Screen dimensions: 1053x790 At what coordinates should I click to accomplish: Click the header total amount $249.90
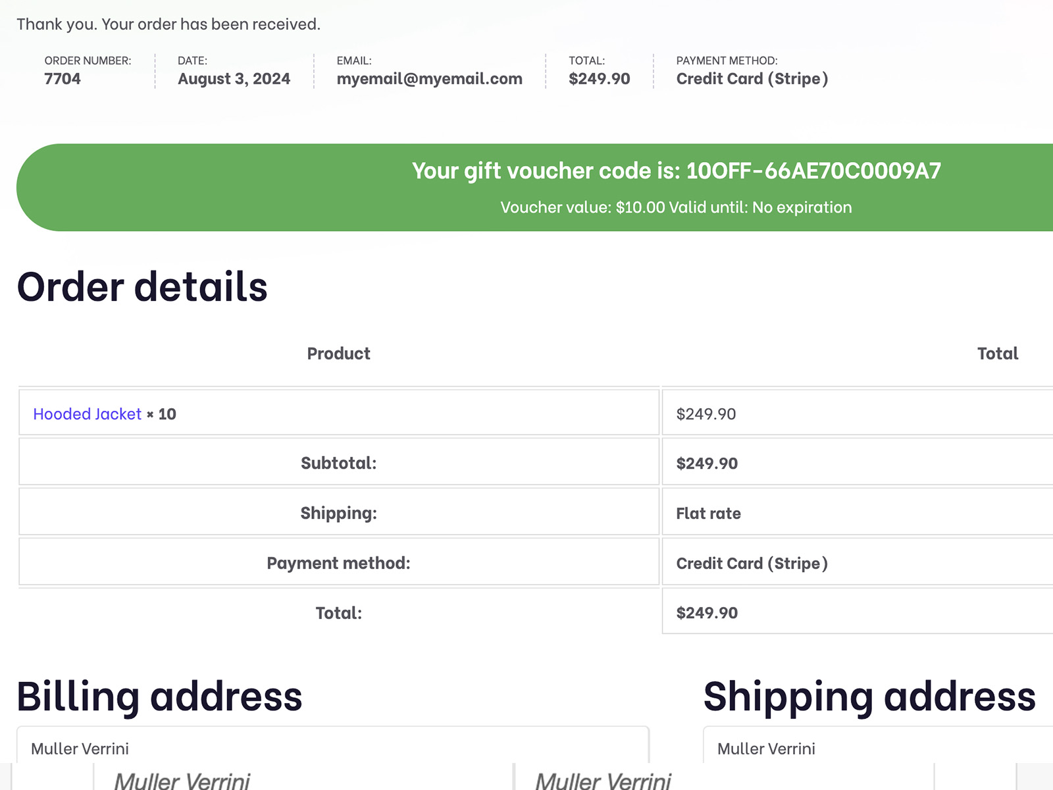599,79
